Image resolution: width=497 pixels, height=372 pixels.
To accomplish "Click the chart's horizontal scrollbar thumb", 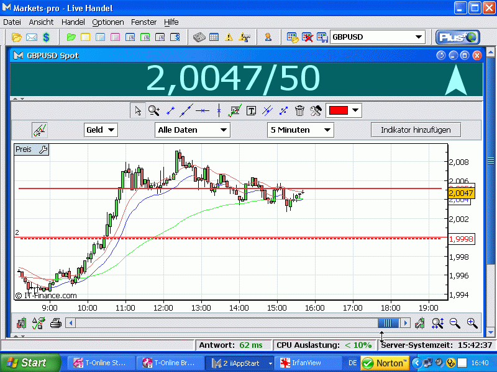I will pyautogui.click(x=388, y=323).
